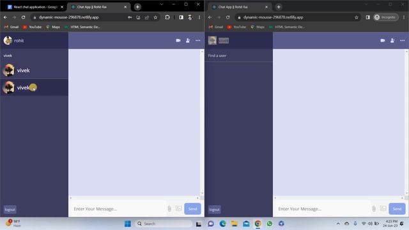Viewport: 409px width, 230px height.
Task: Click taskbar Search box
Action: (x=164, y=224)
